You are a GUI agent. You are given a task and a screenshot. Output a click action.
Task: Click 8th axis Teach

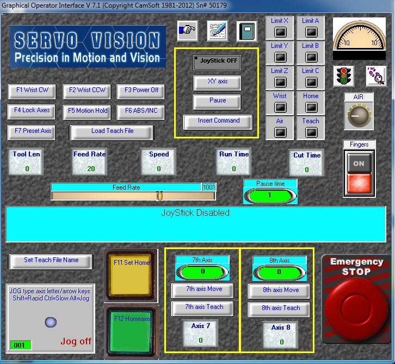[x=279, y=310]
